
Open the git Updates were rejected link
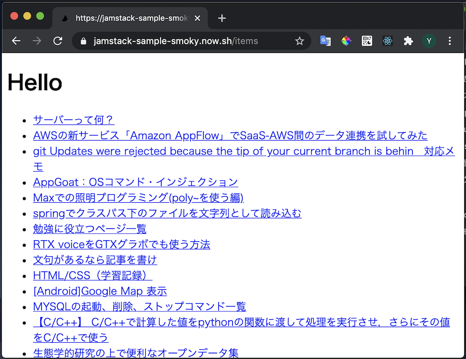[244, 159]
